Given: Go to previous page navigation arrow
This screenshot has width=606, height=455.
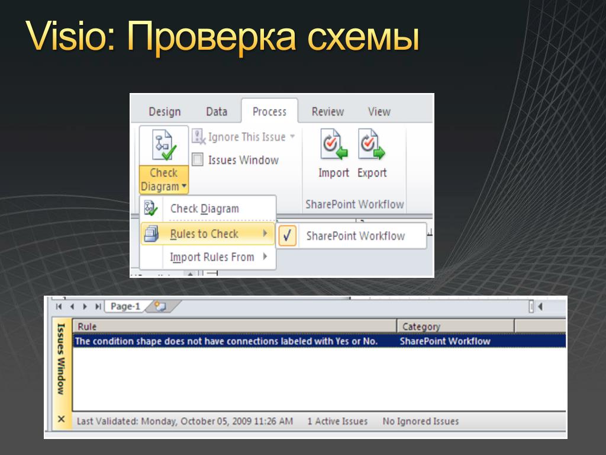Looking at the screenshot, I should click(72, 306).
